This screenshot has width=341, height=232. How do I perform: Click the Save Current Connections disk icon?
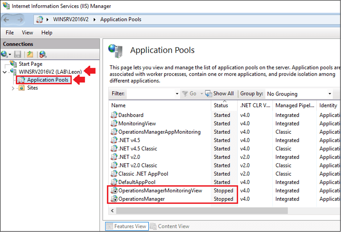[17, 54]
